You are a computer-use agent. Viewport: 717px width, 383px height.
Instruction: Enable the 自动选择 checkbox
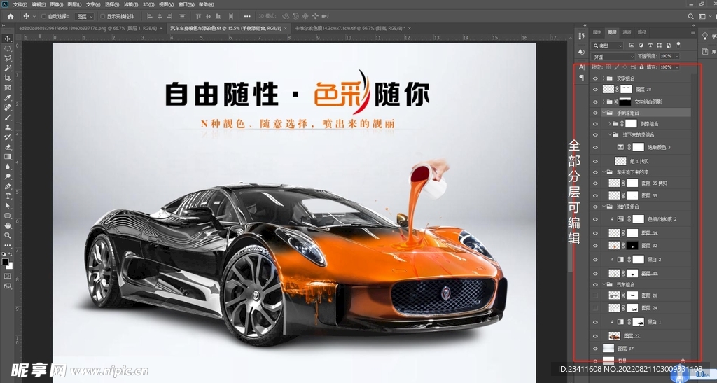click(x=44, y=16)
